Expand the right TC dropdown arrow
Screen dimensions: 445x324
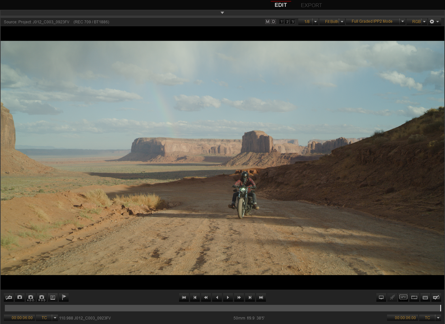438,318
